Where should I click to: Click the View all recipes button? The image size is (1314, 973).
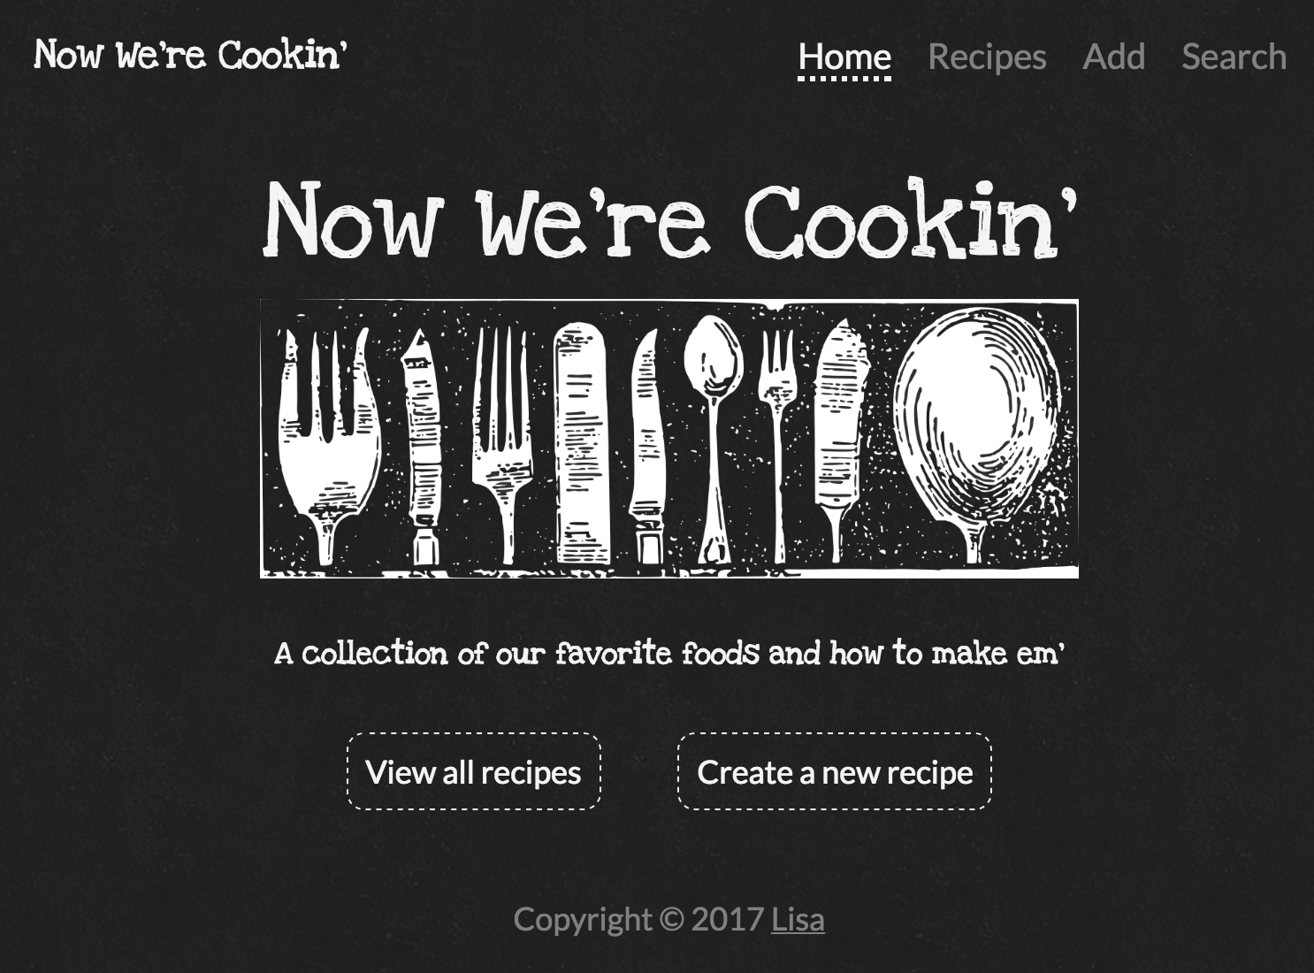pos(473,771)
